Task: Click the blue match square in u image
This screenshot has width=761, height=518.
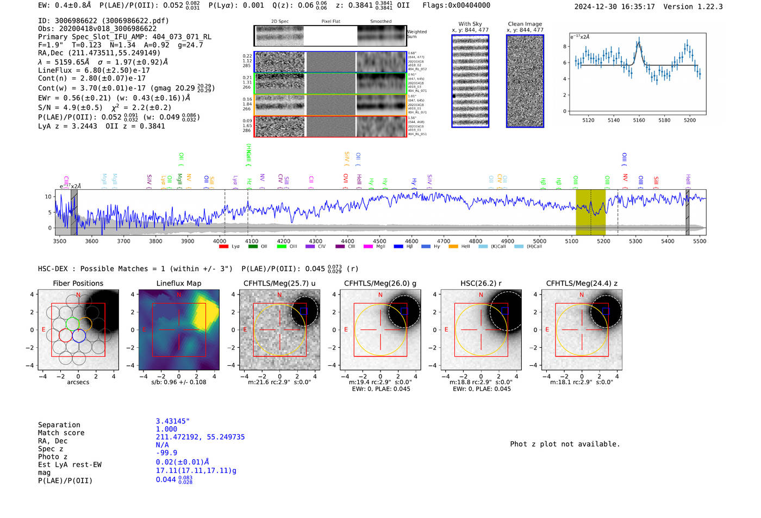Action: point(303,311)
